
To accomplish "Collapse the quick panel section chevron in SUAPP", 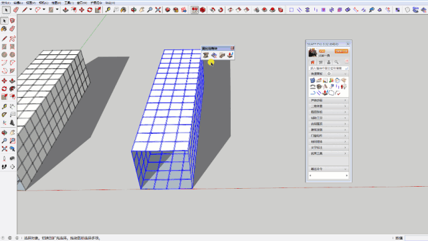I will pos(345,74).
